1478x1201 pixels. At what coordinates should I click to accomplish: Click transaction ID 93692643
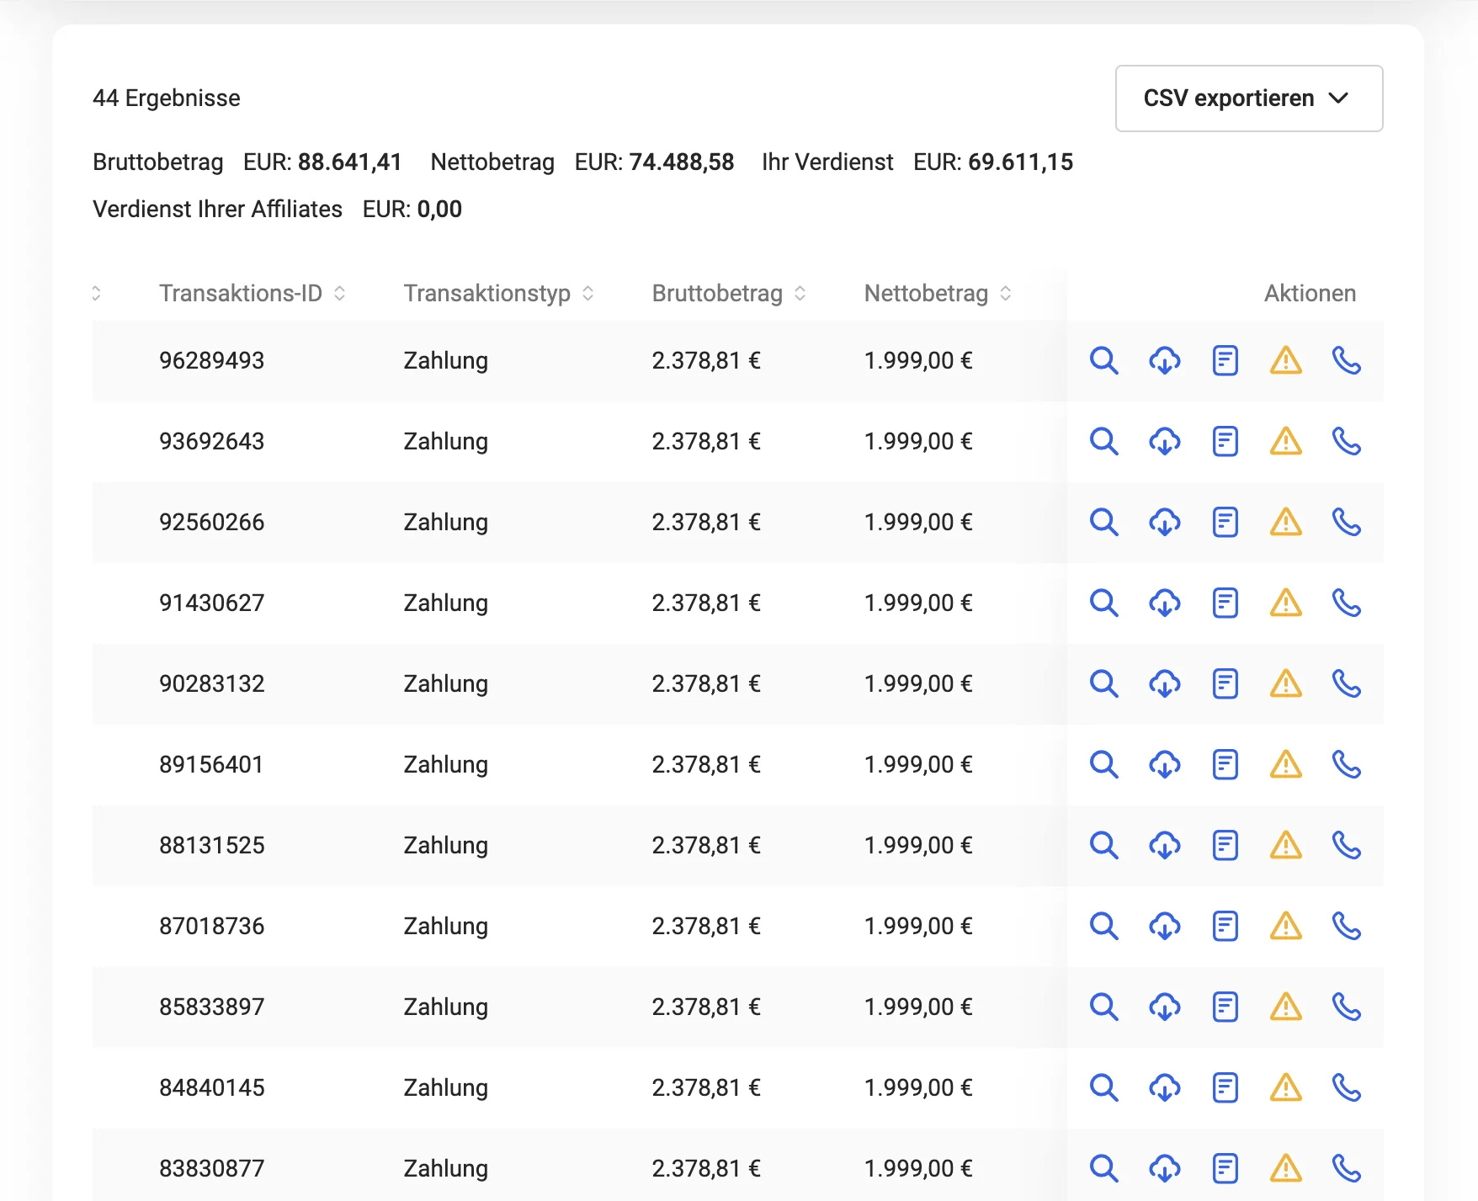click(x=212, y=441)
